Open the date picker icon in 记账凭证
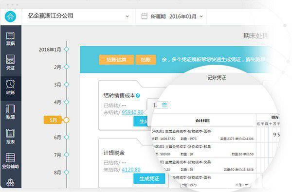The width and height of the screenshot is (292, 192). click(164, 105)
